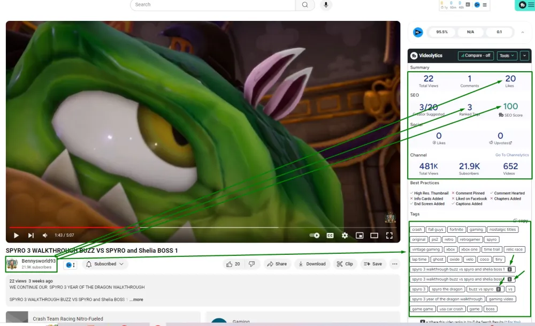
Task: Open the Tools dropdown
Action: click(507, 56)
